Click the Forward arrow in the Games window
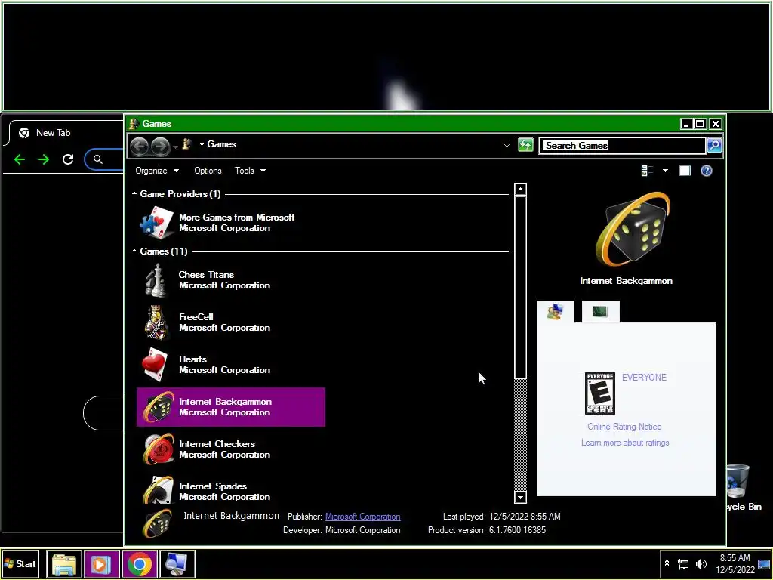Viewport: 773px width, 580px height. [160, 146]
